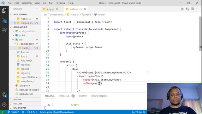Open the Extensions view in activity bar
Image resolution: width=202 pixels, height=114 pixels.
click(x=4, y=30)
